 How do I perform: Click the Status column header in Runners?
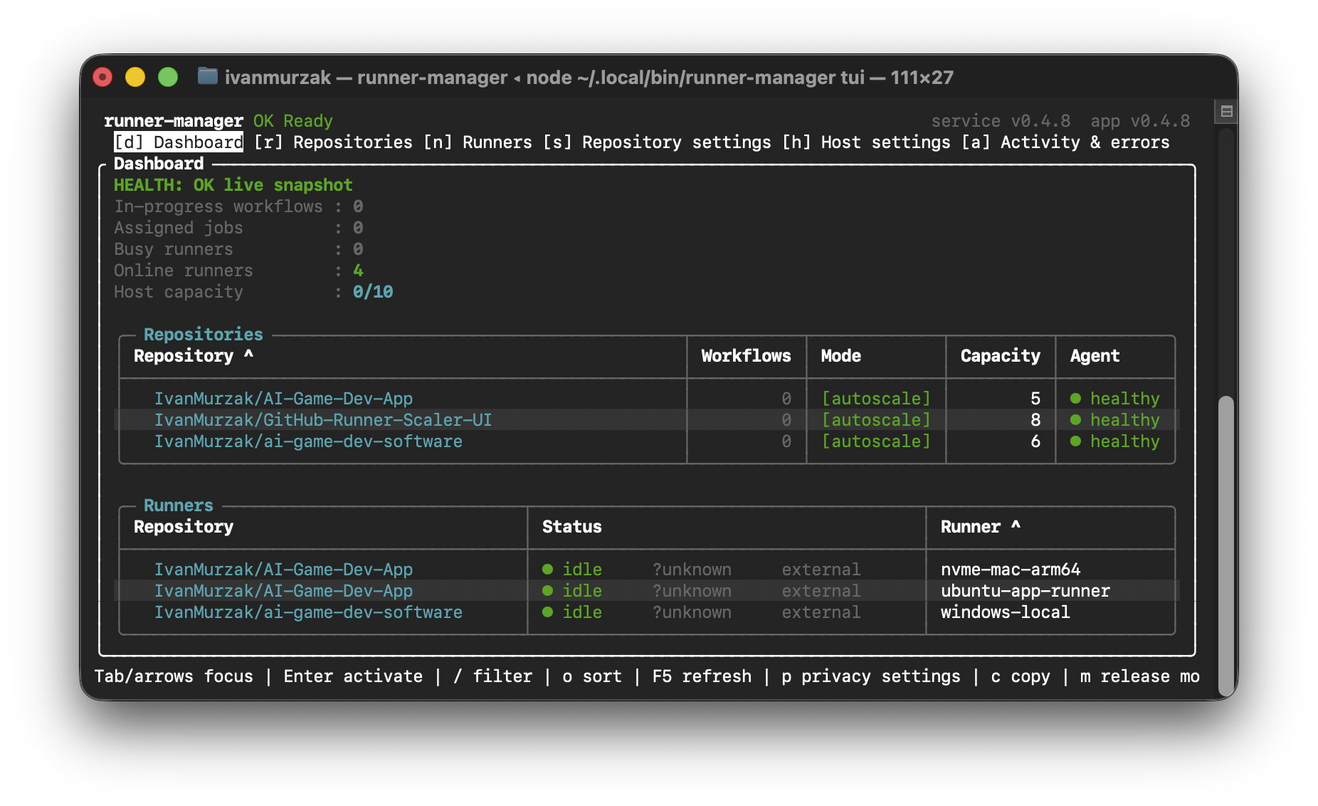tap(571, 526)
